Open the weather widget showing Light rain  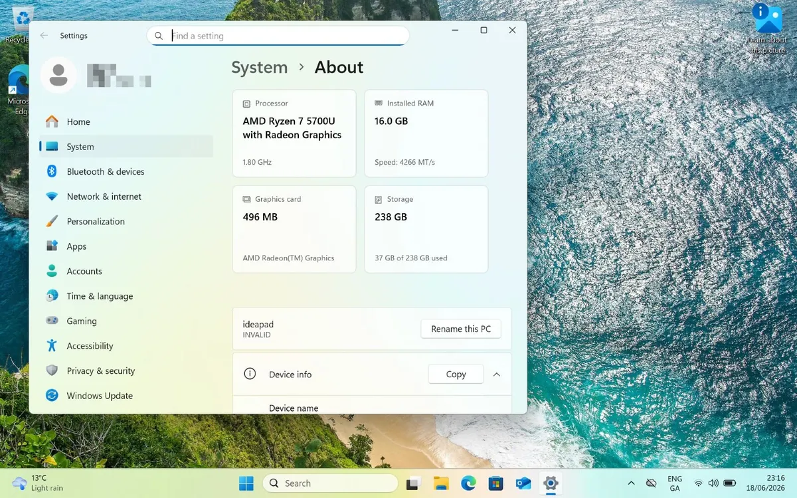(x=39, y=483)
